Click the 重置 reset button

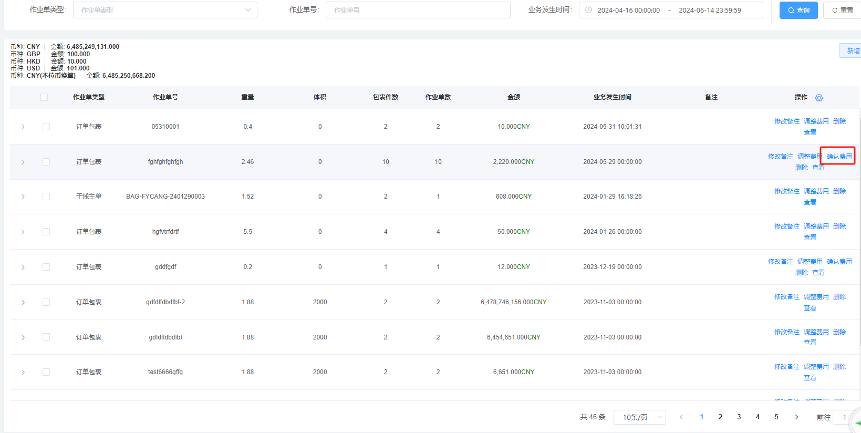point(842,10)
